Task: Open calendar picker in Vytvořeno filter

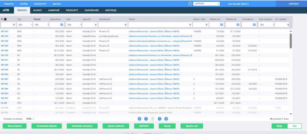Action: click(62, 25)
